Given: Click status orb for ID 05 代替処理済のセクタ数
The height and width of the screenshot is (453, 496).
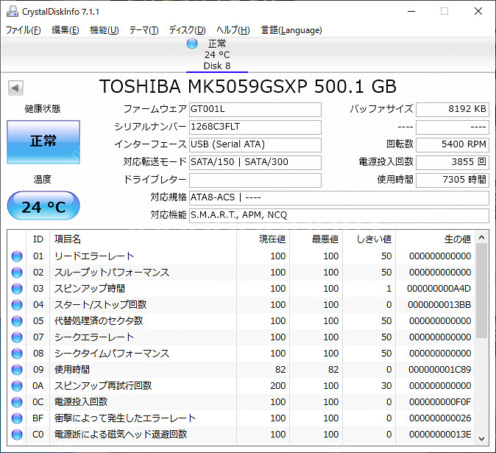Looking at the screenshot, I should click(17, 321).
